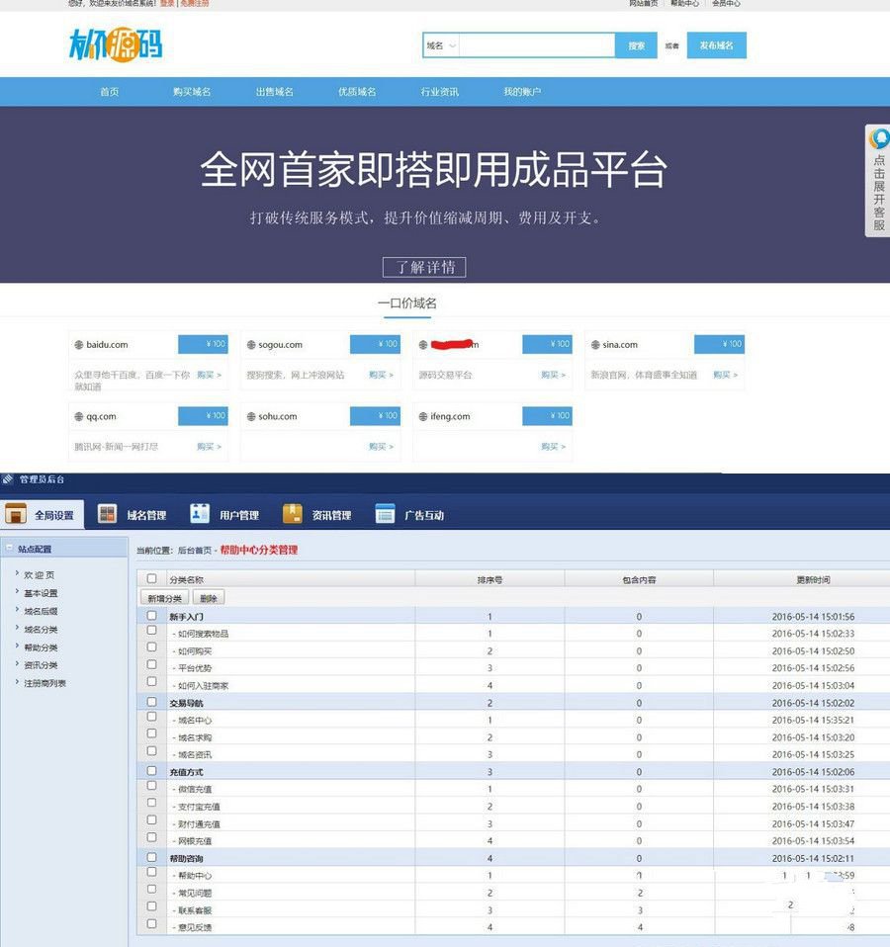Screen dimensions: 890x947
Task: Check the 微信充值 row checkbox
Action: 151,788
